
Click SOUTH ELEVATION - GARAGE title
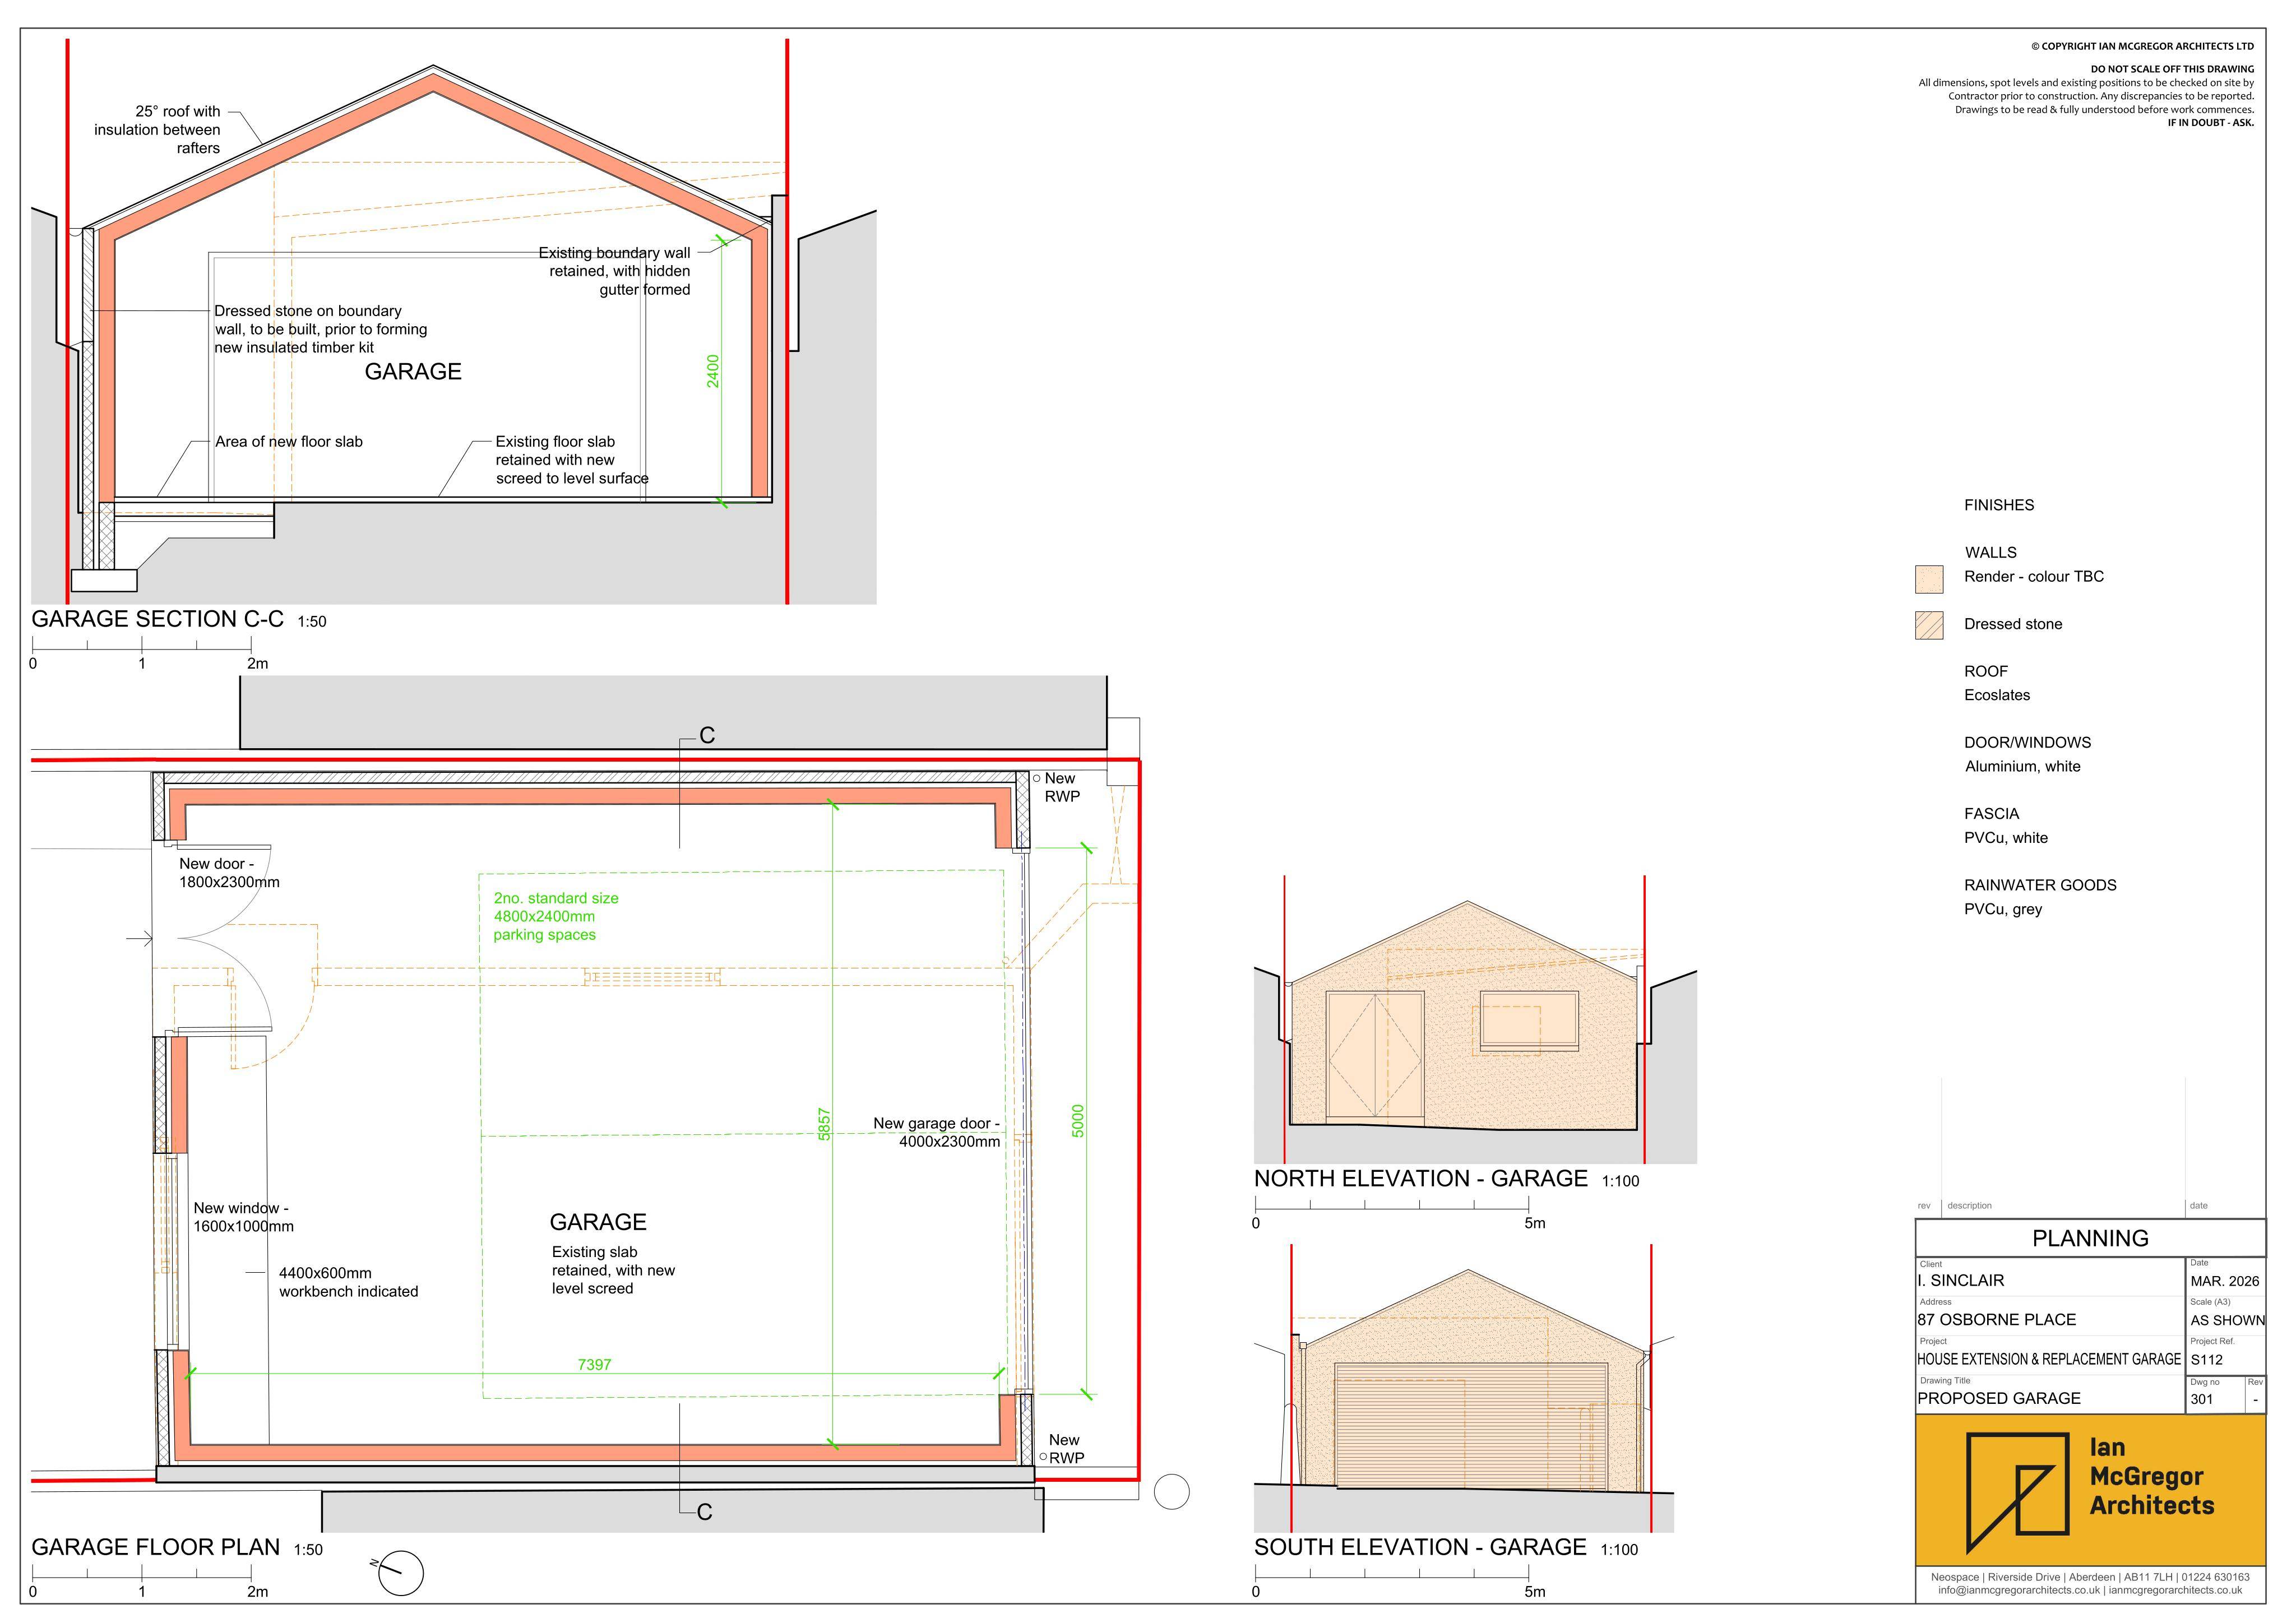pos(1420,1547)
